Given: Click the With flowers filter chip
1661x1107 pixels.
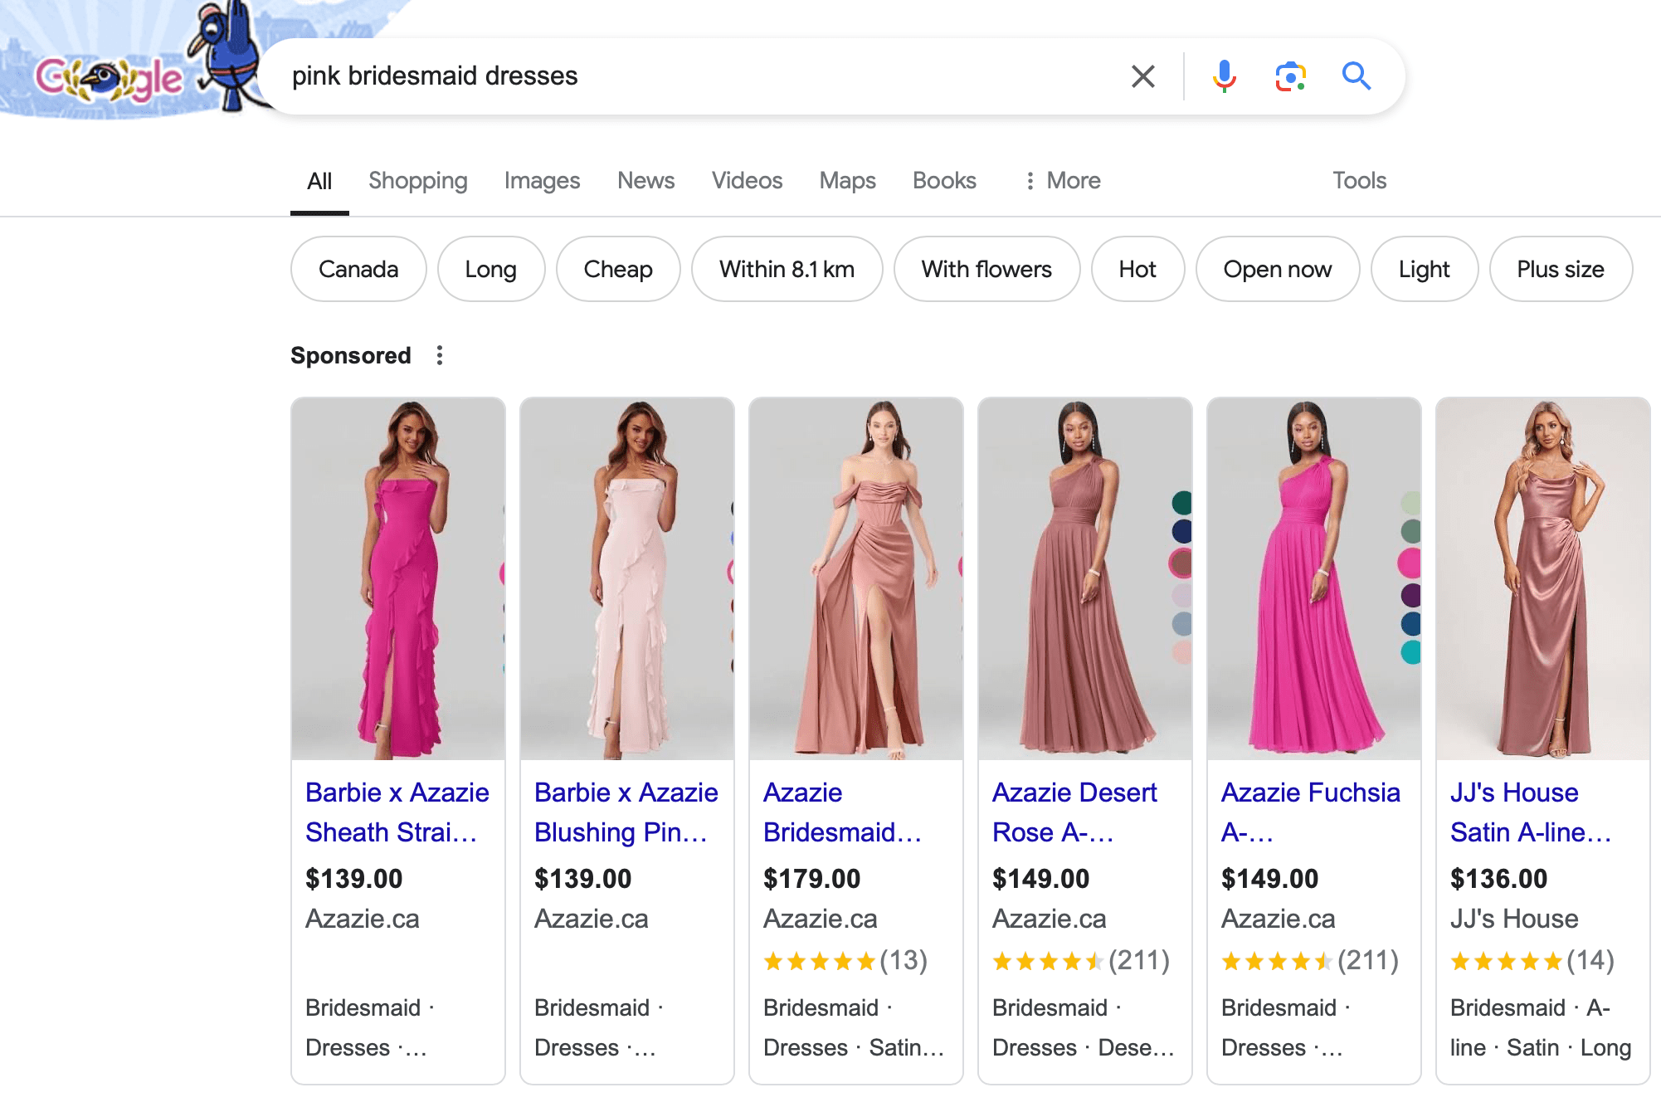Looking at the screenshot, I should [x=986, y=268].
